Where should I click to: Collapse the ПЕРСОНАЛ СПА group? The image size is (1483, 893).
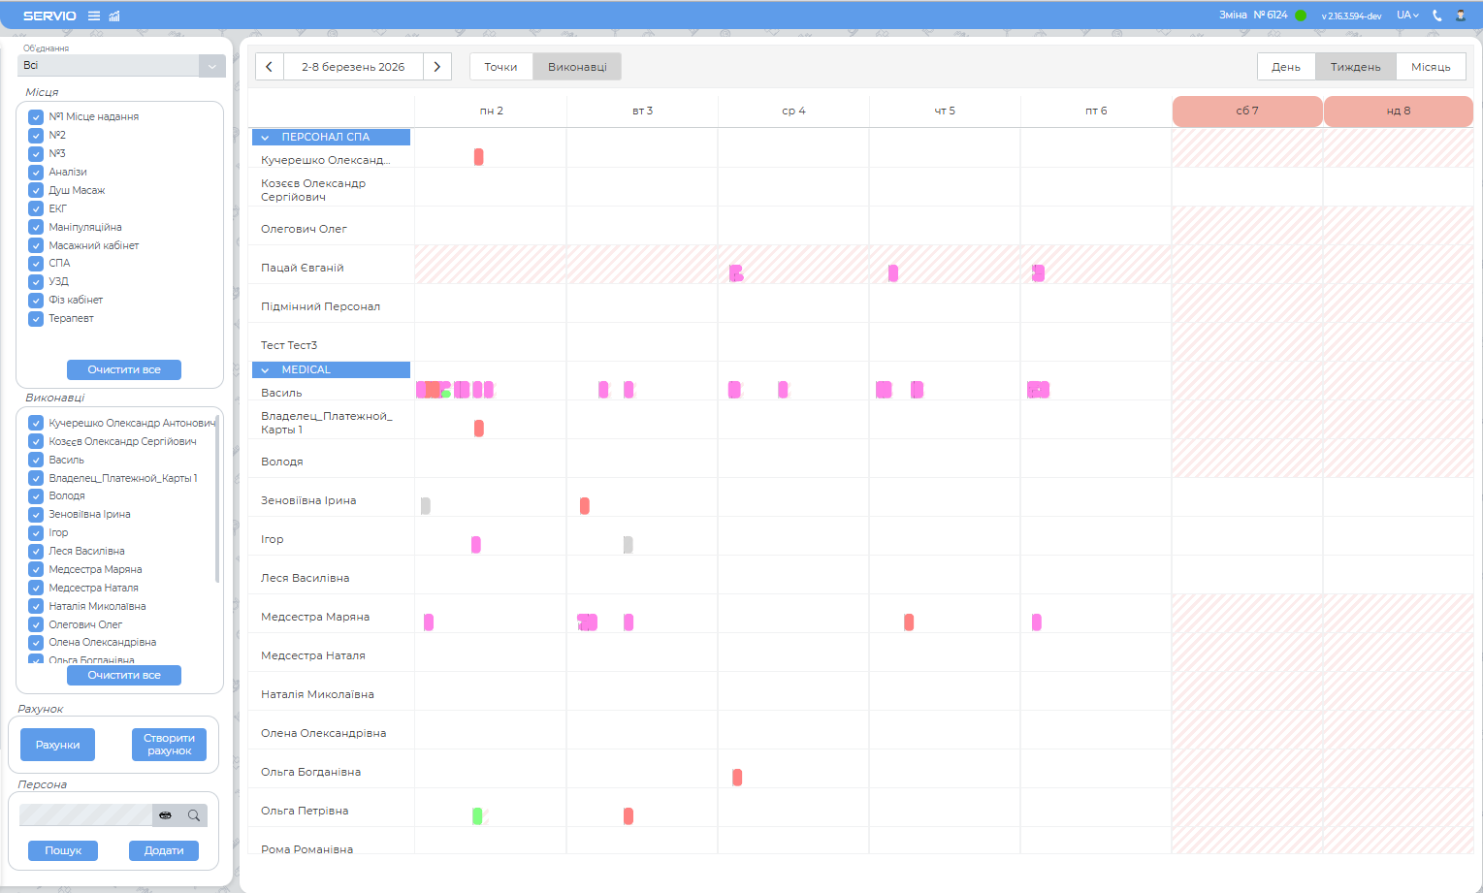[x=265, y=138]
